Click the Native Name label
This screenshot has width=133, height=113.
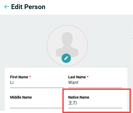pos(79,97)
